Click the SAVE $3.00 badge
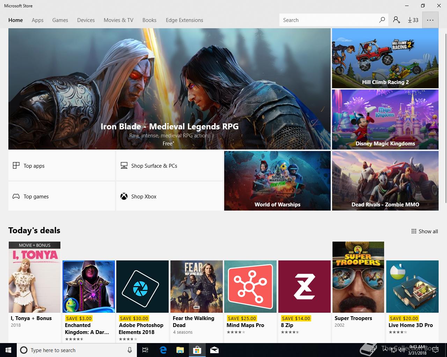This screenshot has height=357, width=447. [x=79, y=318]
